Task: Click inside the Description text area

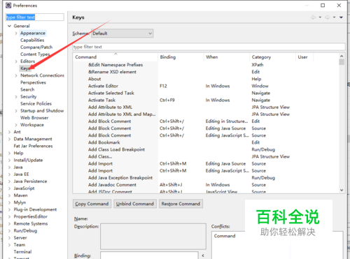Action: click(x=153, y=237)
